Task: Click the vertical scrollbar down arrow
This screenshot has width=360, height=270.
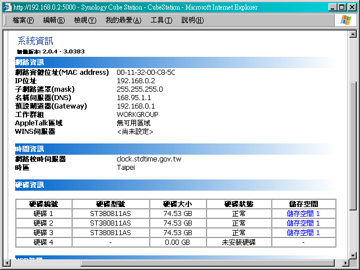Action: tap(353, 255)
